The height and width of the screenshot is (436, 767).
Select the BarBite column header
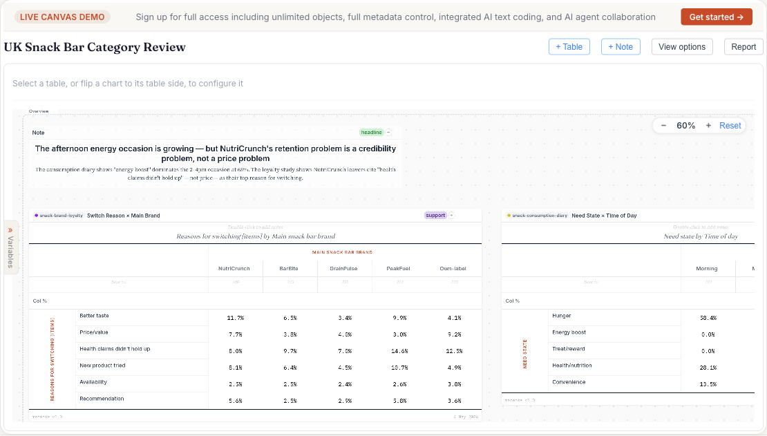tap(289, 269)
